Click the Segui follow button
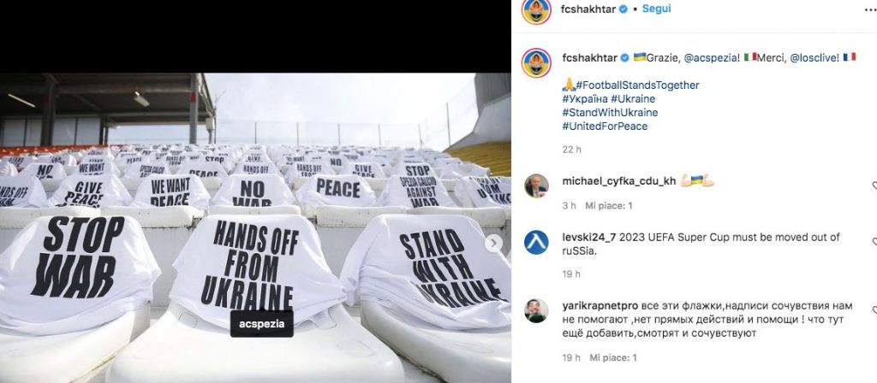The image size is (877, 383). [656, 9]
